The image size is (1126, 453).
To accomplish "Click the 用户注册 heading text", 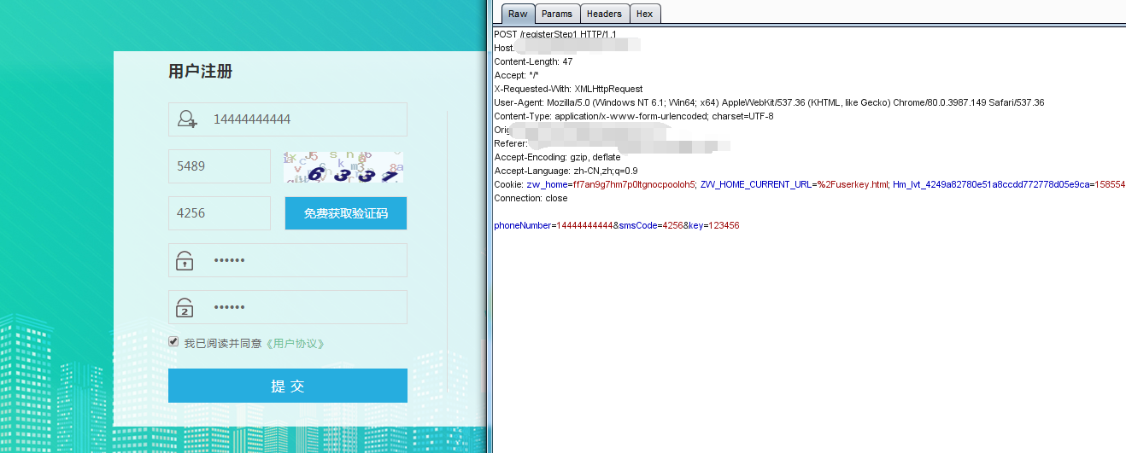I will pos(201,72).
